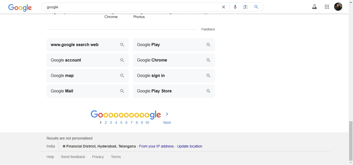Go to results page 2
The width and height of the screenshot is (353, 165).
(106, 123)
